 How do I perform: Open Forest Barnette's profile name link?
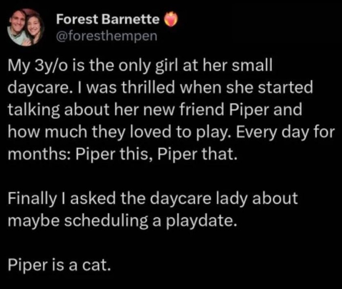click(108, 20)
